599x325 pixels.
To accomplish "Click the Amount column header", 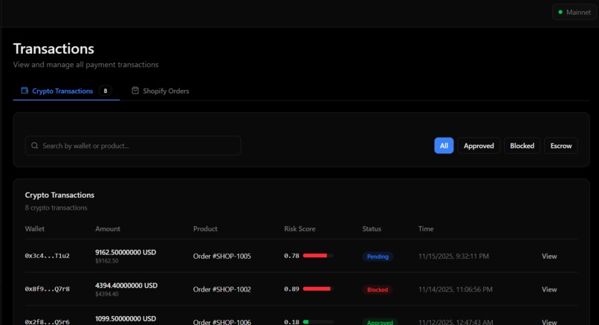I will coord(108,228).
